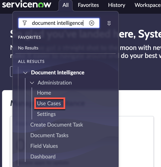
Task: Open the Document Tasks list
Action: point(50,135)
